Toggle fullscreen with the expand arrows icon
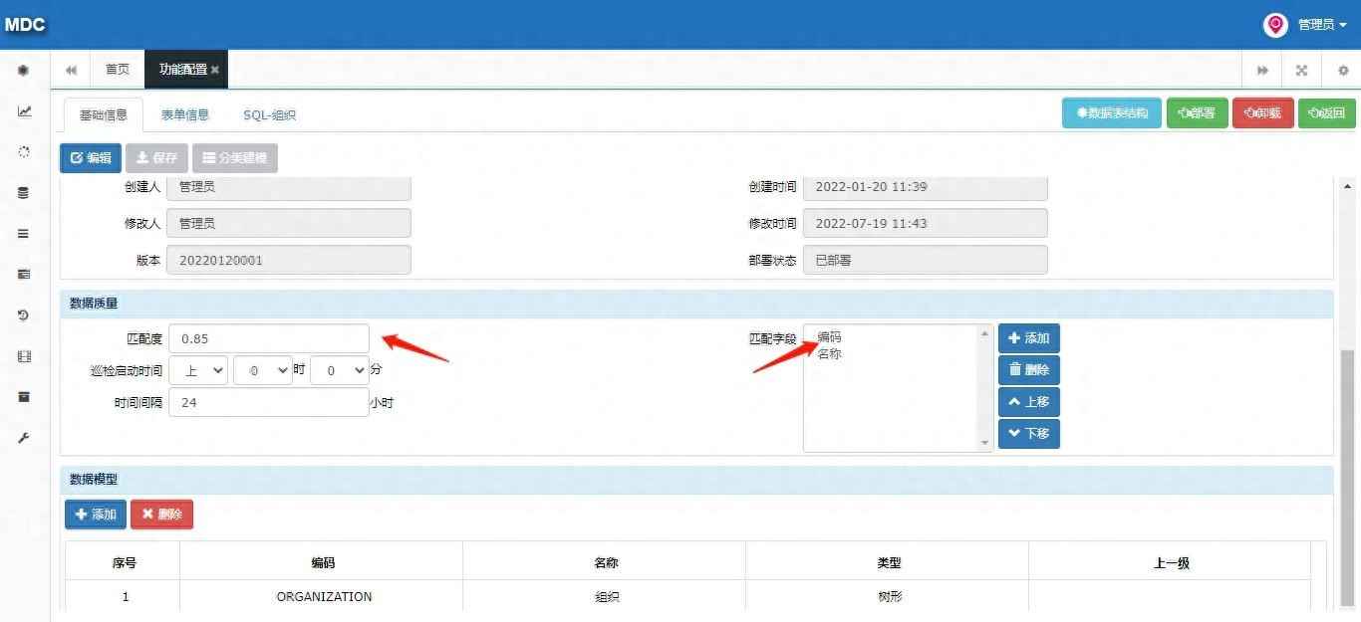Image resolution: width=1361 pixels, height=622 pixels. [1301, 70]
